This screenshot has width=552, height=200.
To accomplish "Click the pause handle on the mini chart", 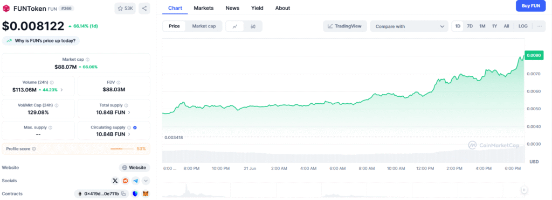I will (x=524, y=190).
